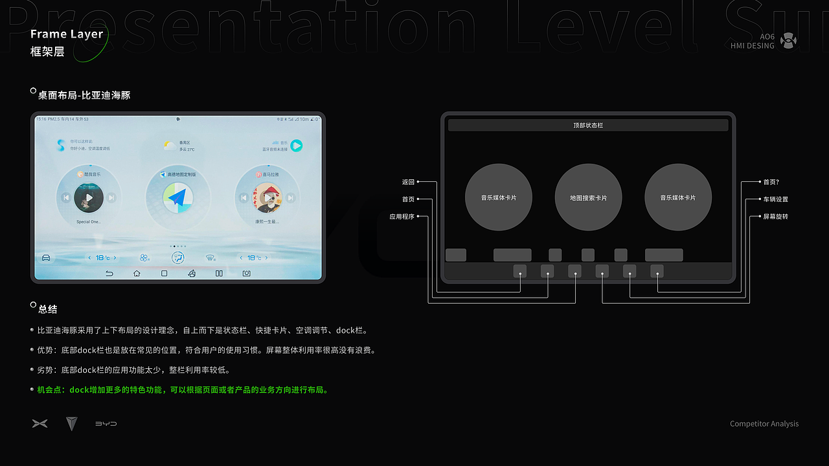This screenshot has height=466, width=829.
Task: Open the Amap blue navigation arrow
Action: [x=178, y=198]
